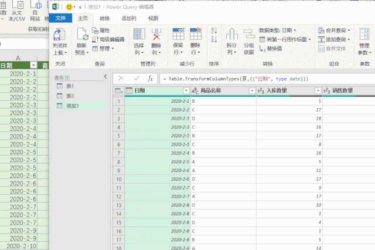Click the table corner menu icon in grid
Image resolution: width=375 pixels, height=250 pixels.
click(x=118, y=91)
